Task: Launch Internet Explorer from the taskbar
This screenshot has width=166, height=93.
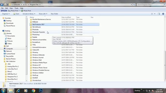Action: click(x=18, y=91)
